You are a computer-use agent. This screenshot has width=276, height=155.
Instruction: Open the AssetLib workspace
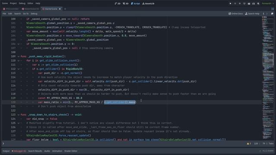pyautogui.click(x=148, y=3)
